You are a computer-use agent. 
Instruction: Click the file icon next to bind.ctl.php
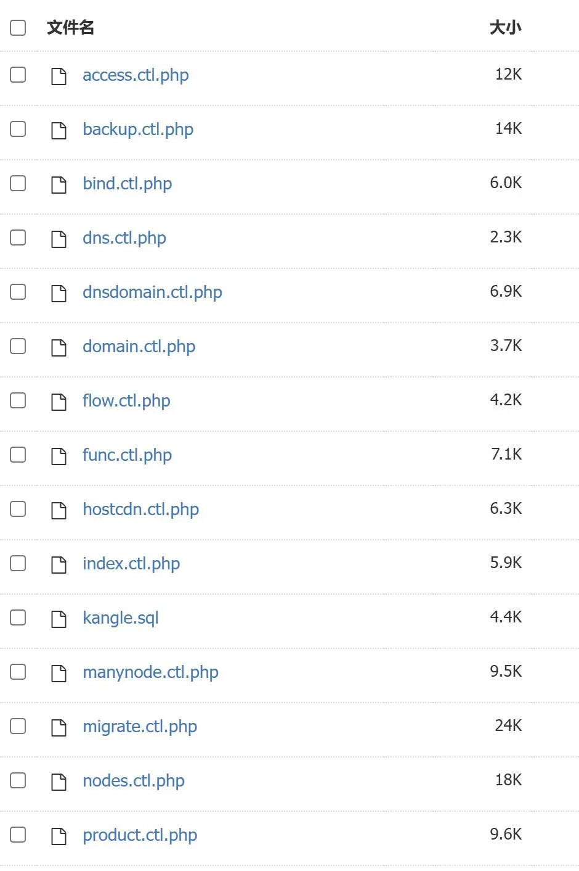click(59, 184)
